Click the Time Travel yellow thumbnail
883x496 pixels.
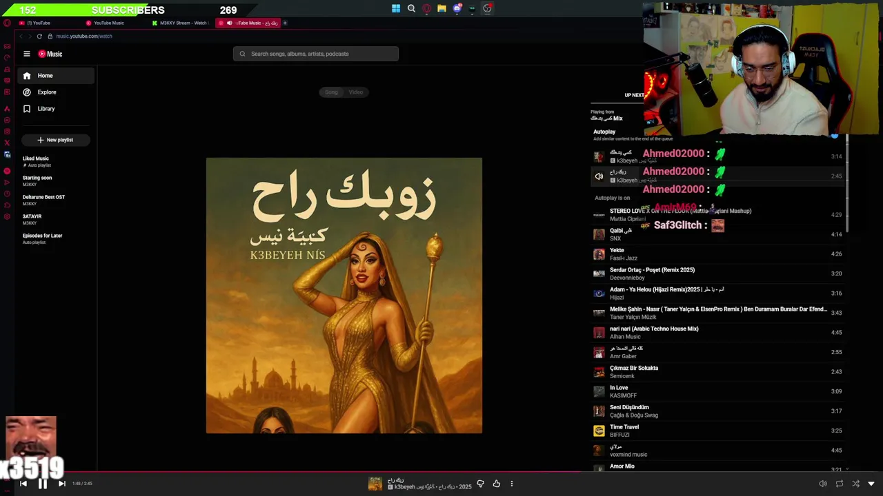coord(599,431)
